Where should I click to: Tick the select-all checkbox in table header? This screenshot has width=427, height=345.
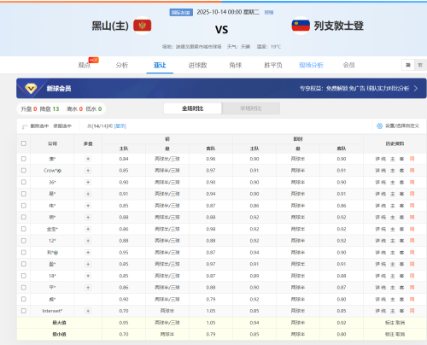24,143
